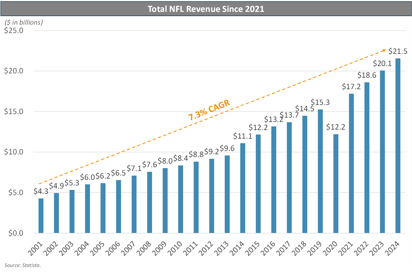
Task: Click the $21.5 data label
Action: [398, 51]
